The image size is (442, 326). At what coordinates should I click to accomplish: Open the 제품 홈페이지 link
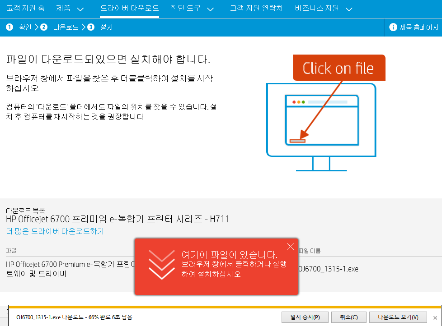(x=419, y=28)
